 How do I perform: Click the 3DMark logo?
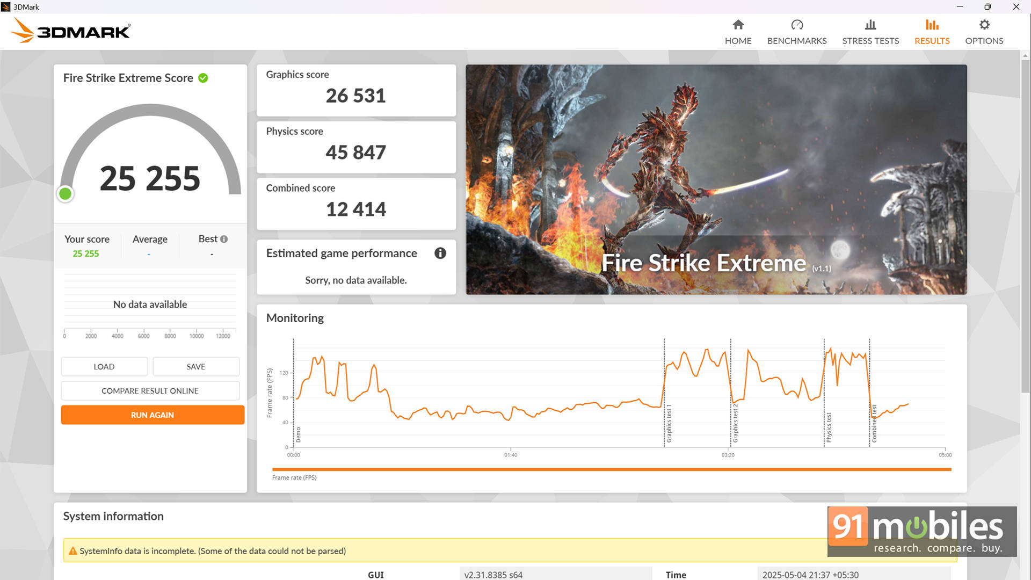pos(71,31)
